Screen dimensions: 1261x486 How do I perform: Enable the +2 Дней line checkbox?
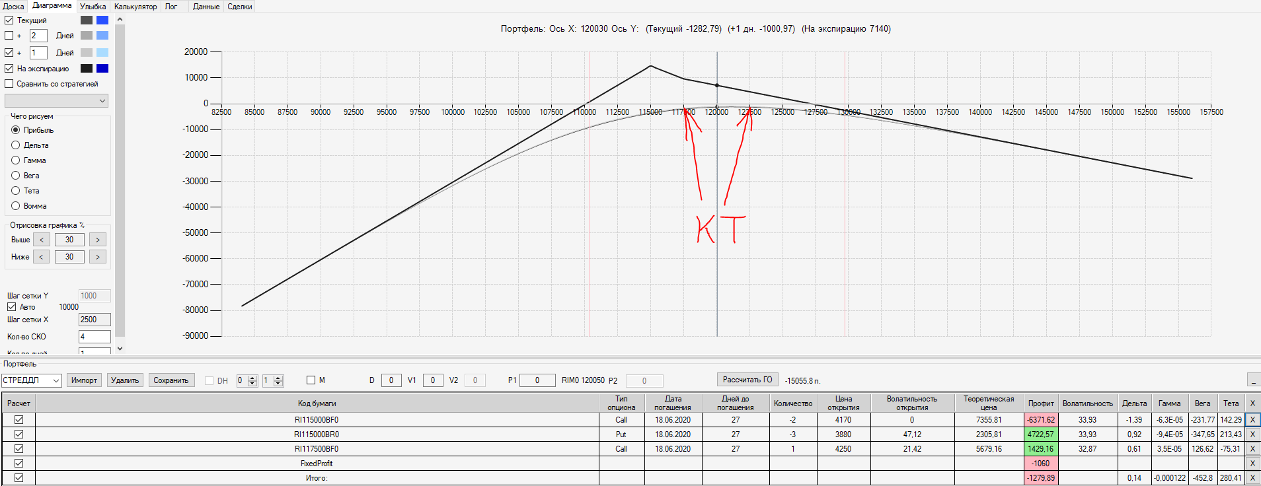point(9,36)
